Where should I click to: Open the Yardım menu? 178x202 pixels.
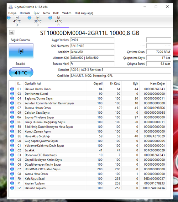(67, 13)
